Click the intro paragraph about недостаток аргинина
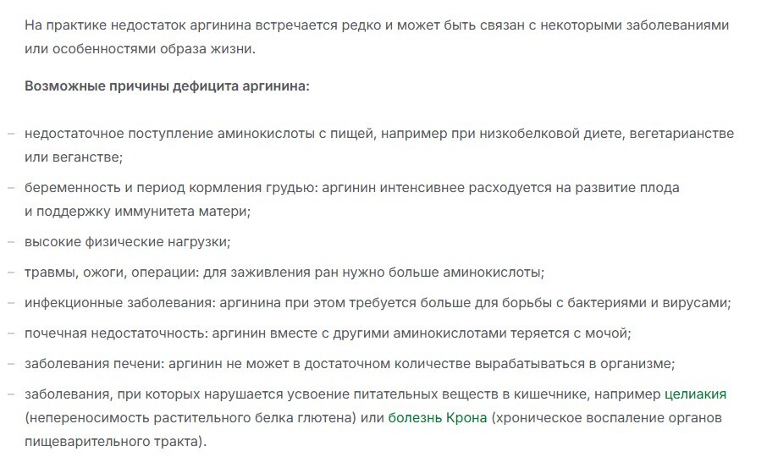 pyautogui.click(x=377, y=37)
